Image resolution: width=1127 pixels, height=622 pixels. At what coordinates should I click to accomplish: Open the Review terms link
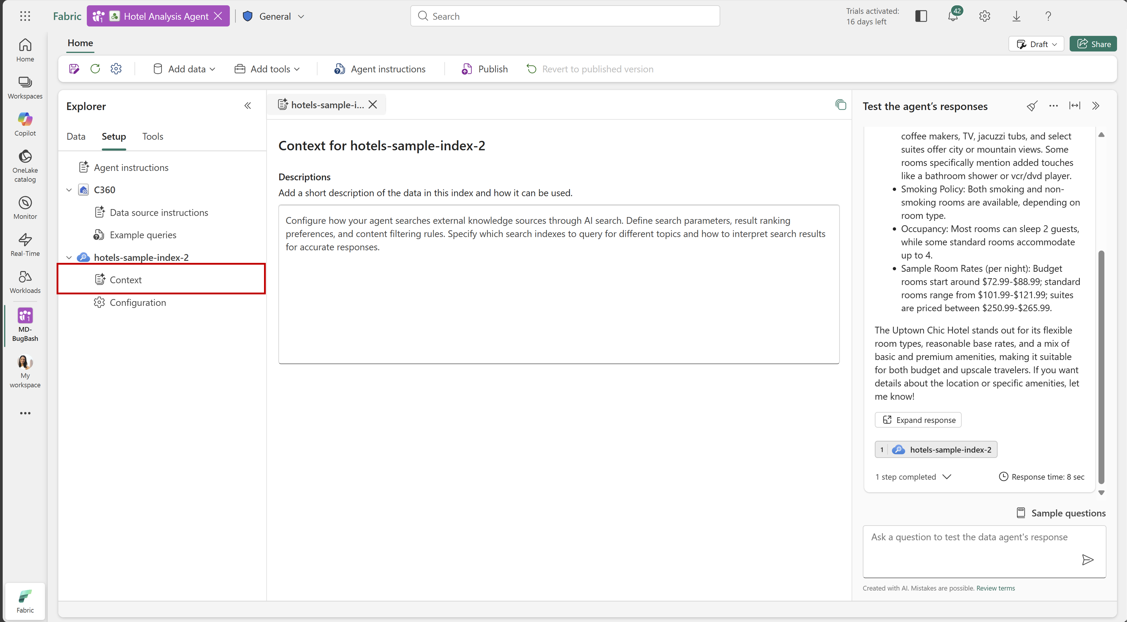pos(995,588)
